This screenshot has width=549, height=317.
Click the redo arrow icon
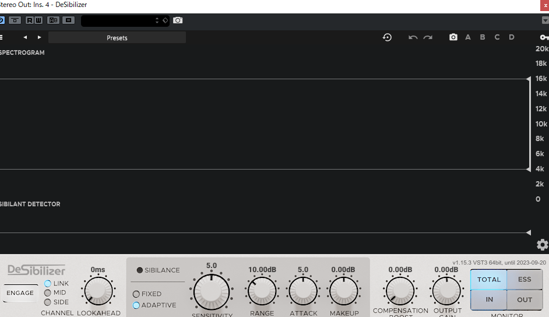point(428,37)
